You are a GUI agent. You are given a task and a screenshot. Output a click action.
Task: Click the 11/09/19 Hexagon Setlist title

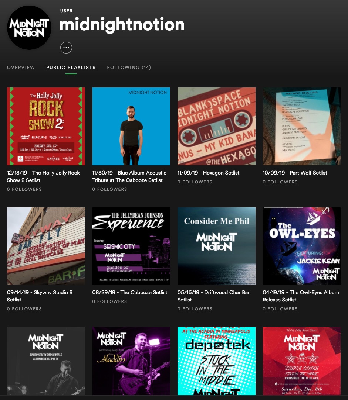[x=208, y=173]
